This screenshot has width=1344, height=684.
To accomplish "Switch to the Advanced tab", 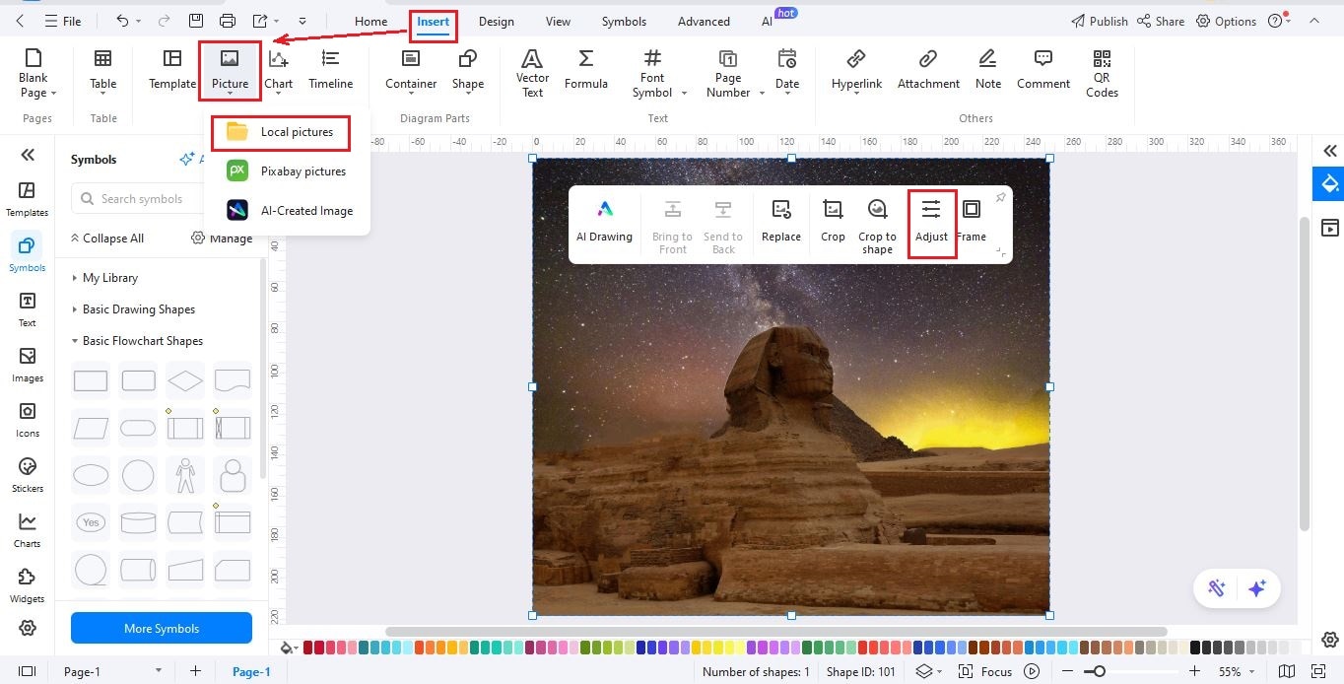I will tap(704, 21).
